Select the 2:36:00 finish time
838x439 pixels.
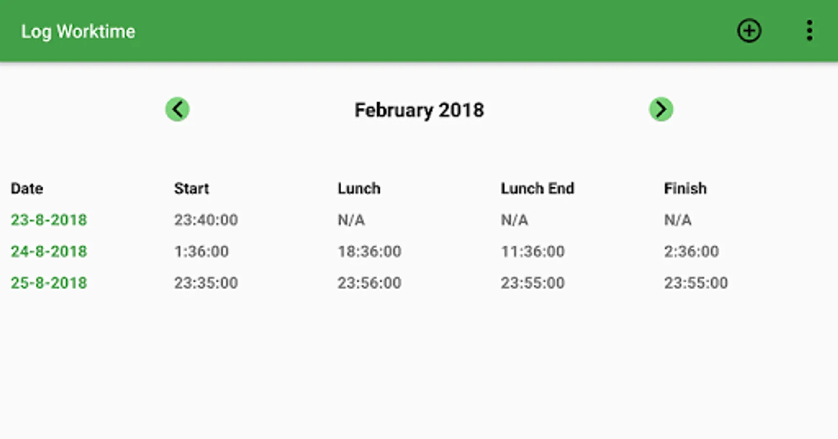pos(691,252)
